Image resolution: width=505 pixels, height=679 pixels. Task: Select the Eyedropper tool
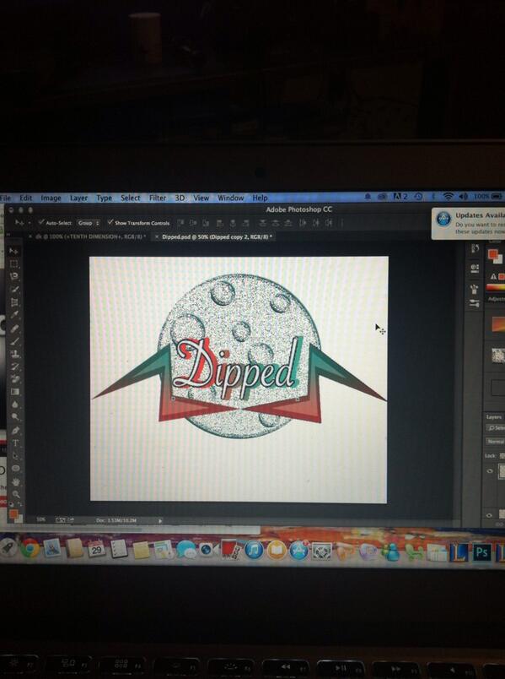click(x=14, y=315)
